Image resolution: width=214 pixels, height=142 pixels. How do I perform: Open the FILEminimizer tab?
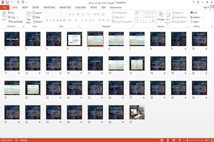coord(116,7)
